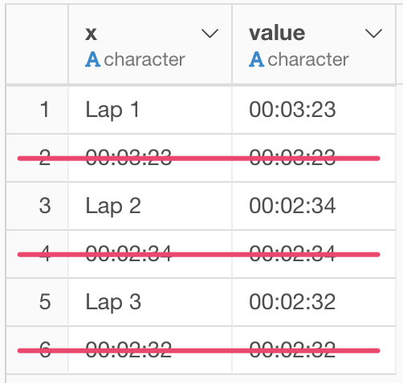Select the Lap 2 cell
403x383 pixels.
(150, 206)
